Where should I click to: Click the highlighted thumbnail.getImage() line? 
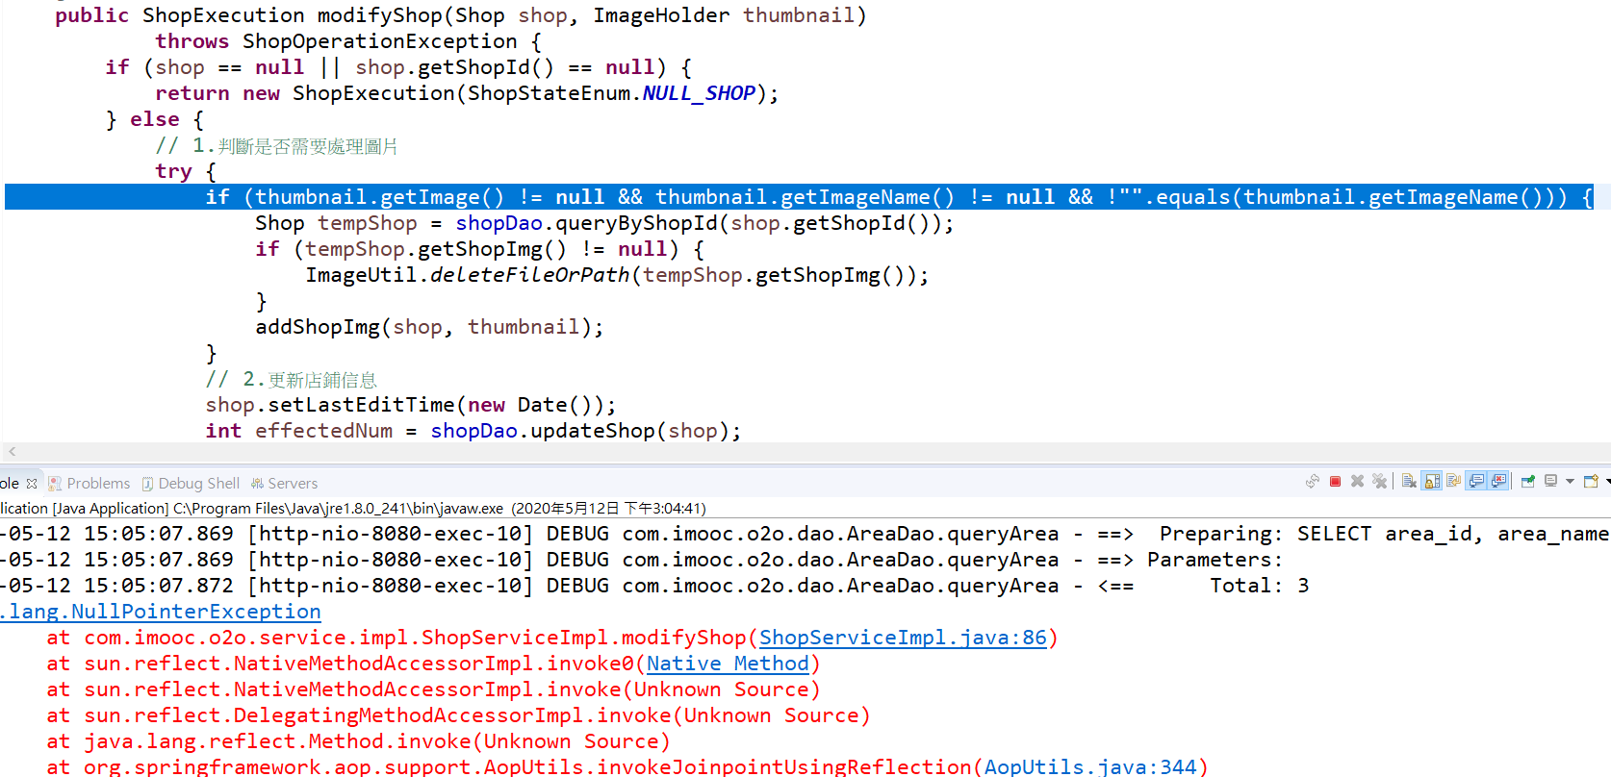[x=799, y=197]
